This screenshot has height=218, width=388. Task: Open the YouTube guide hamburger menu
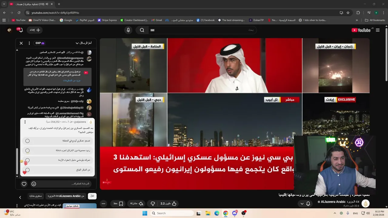378,30
